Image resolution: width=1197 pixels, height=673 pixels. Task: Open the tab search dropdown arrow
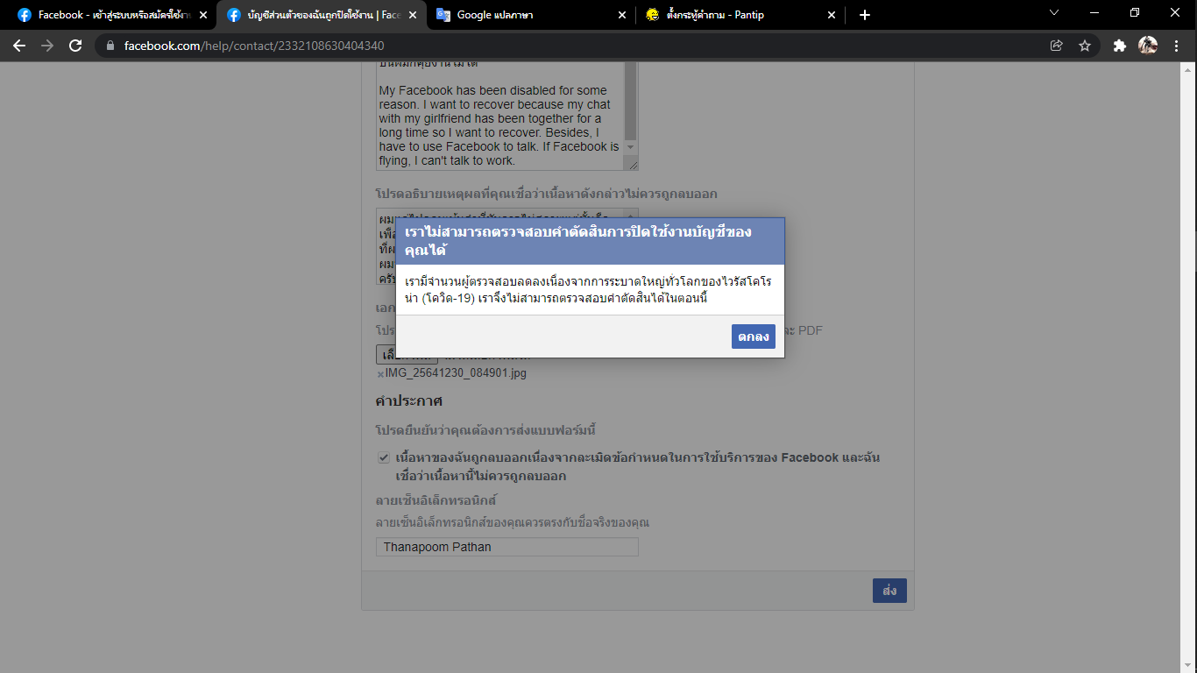pos(1054,13)
